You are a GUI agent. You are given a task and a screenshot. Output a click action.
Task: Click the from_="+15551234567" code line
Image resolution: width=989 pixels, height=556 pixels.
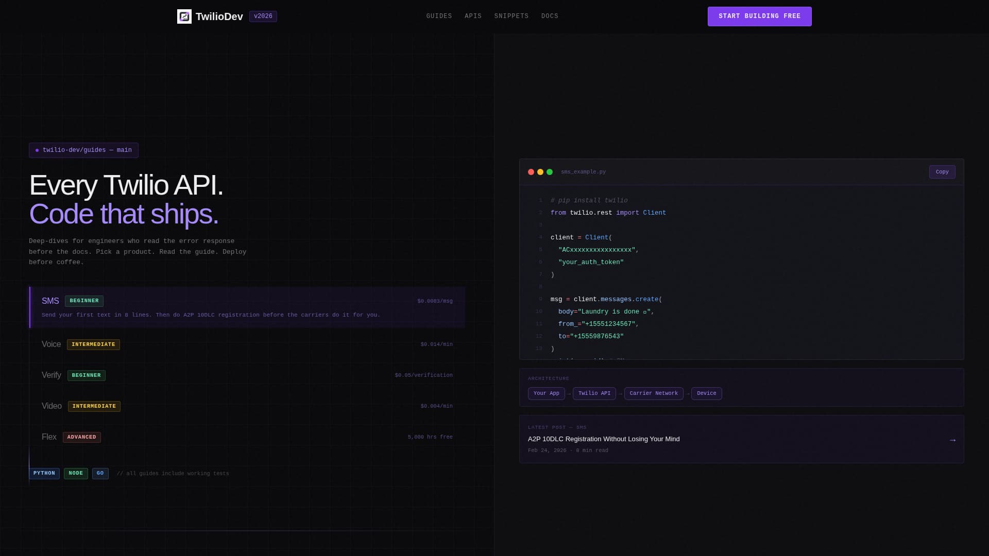pos(599,324)
